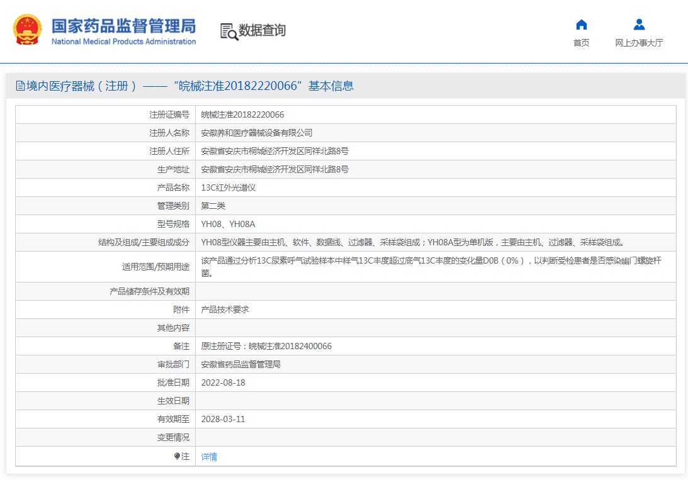Click 数据查询 label

click(262, 31)
